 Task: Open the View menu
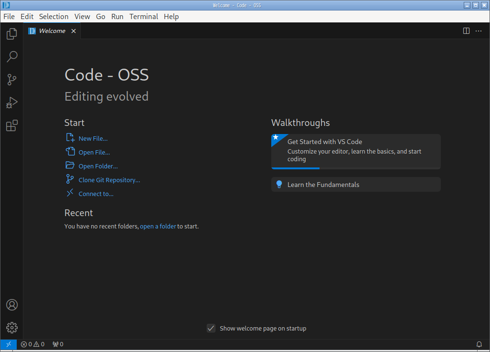click(x=82, y=17)
